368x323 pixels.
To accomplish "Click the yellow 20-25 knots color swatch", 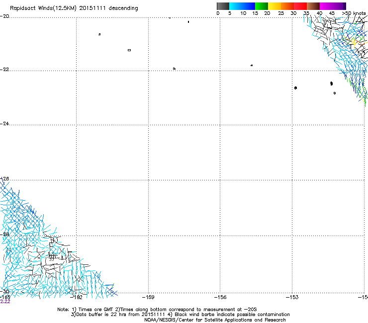I will click(x=275, y=6).
